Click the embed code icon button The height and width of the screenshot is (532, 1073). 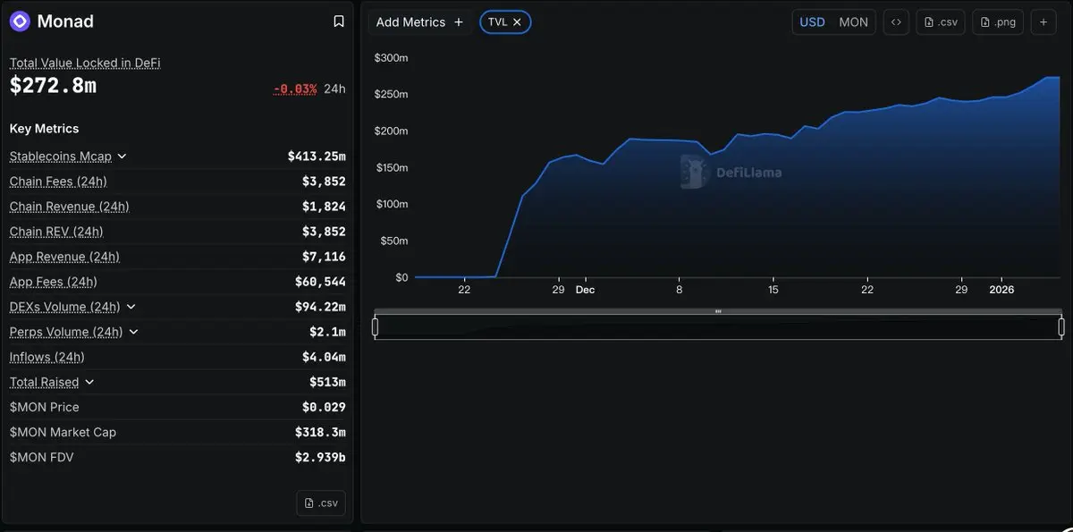pos(896,22)
